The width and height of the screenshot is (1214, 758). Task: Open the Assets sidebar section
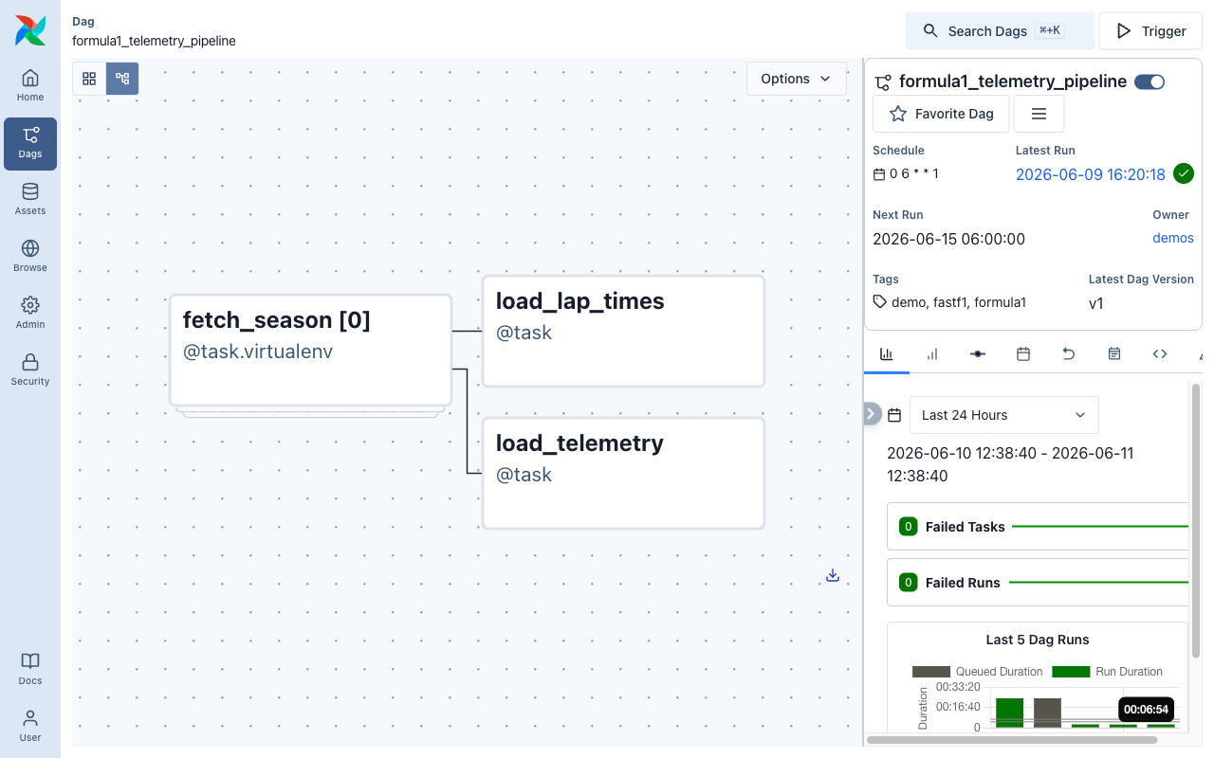(x=30, y=200)
